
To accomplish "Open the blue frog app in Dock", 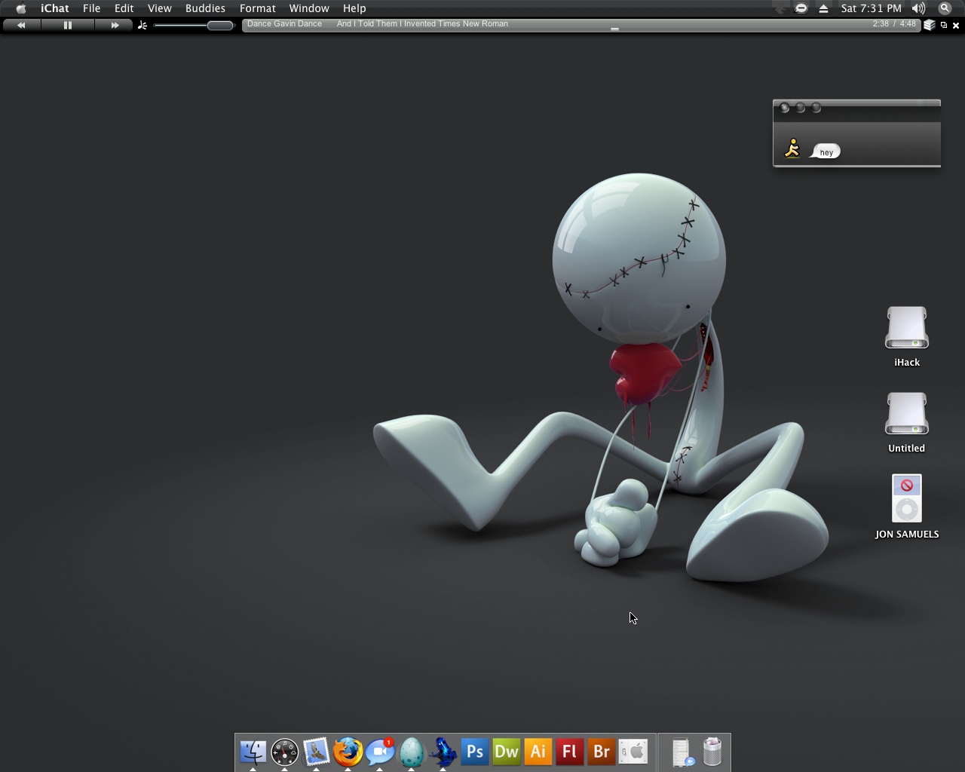I will 443,752.
